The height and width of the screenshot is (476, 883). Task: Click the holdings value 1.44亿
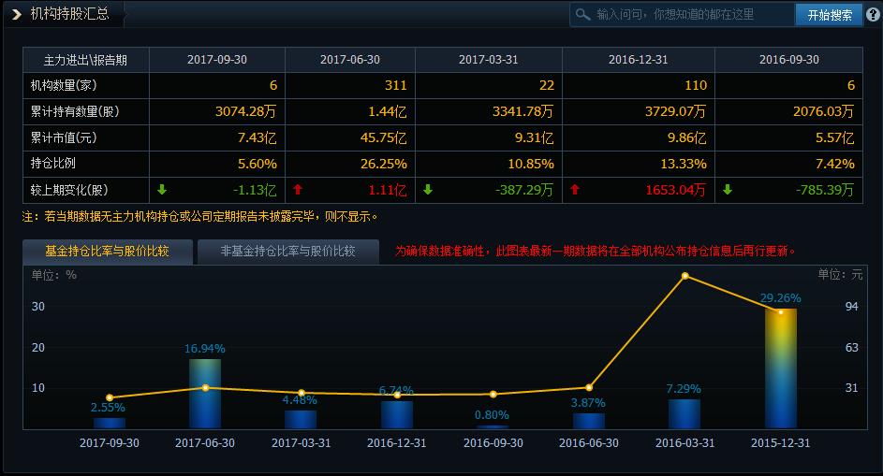(x=387, y=111)
